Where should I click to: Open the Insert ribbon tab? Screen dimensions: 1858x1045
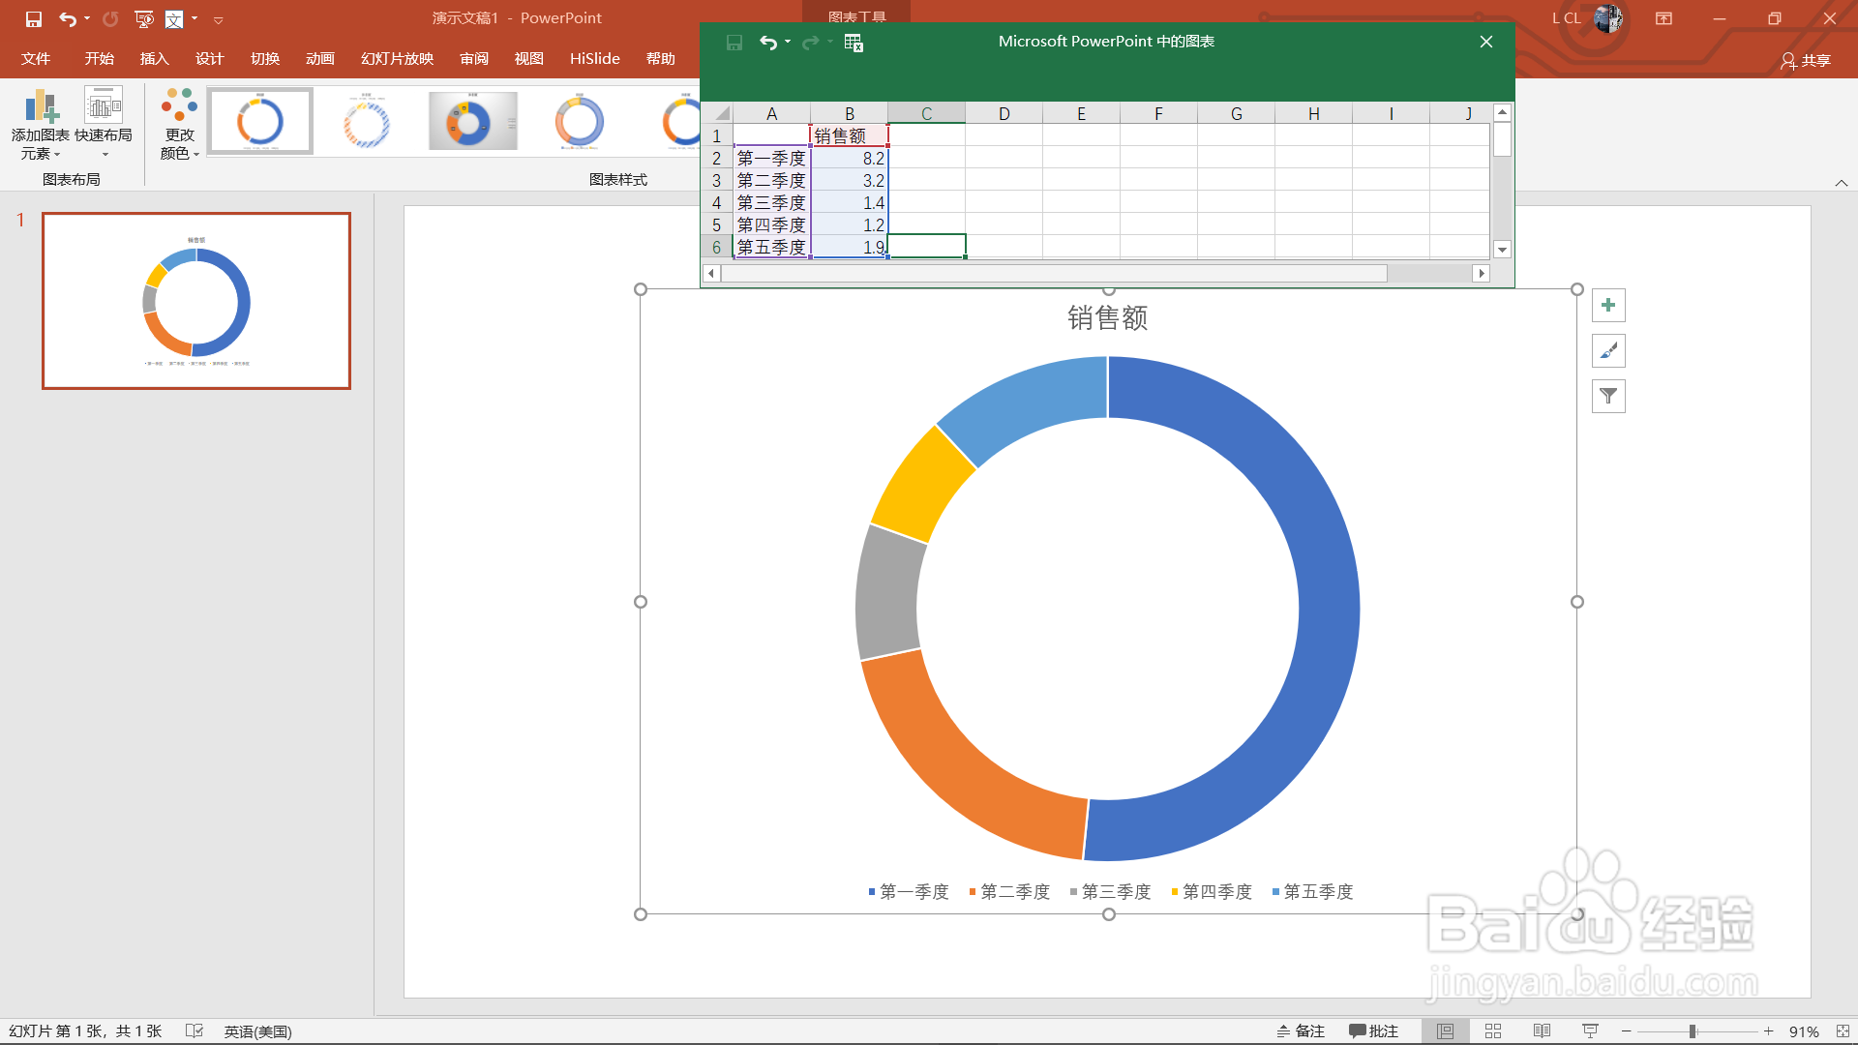pyautogui.click(x=154, y=59)
